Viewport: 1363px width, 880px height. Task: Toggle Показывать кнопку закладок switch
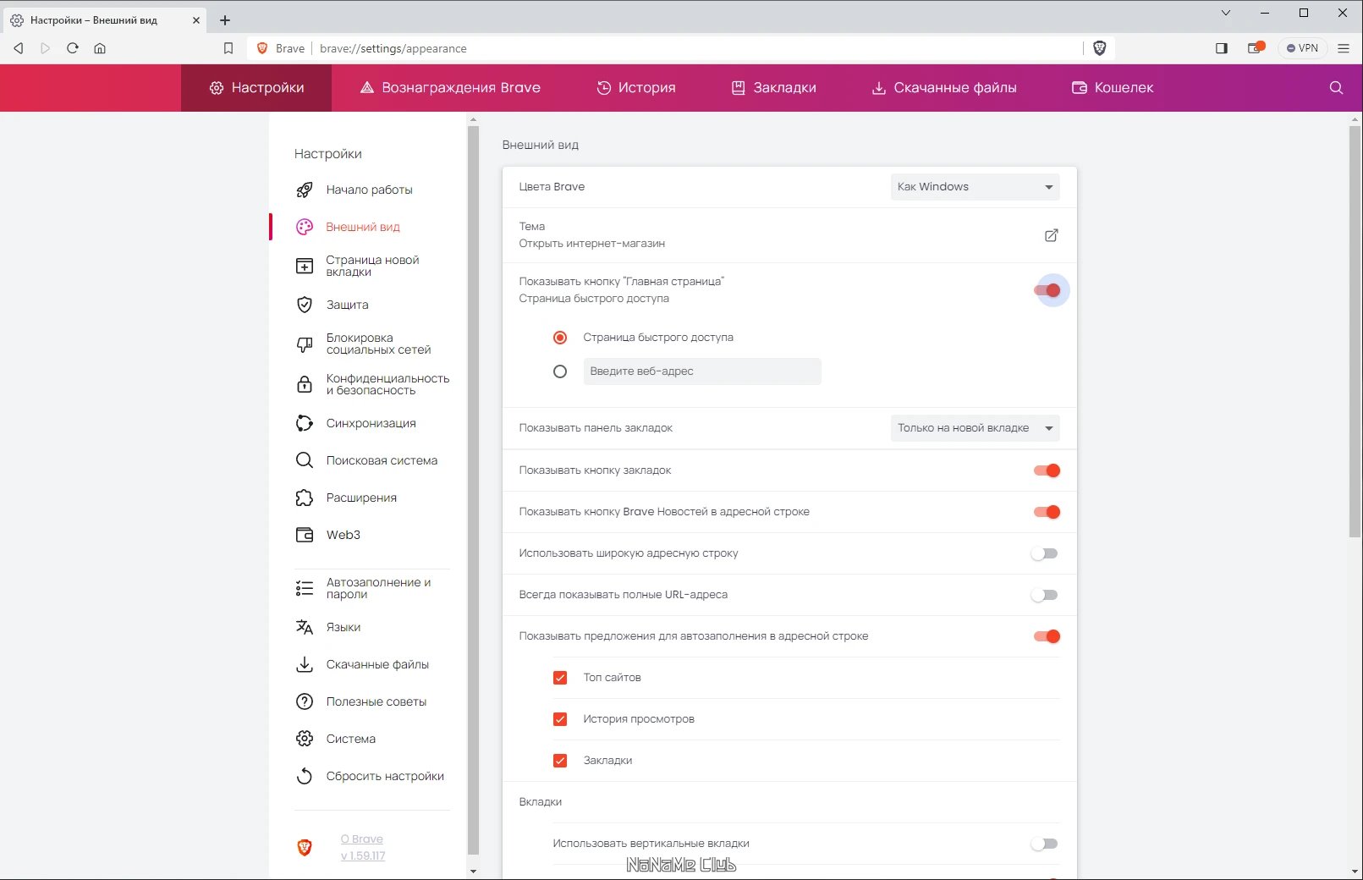(x=1047, y=470)
